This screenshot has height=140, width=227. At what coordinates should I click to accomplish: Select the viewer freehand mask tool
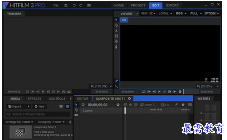pos(116,47)
